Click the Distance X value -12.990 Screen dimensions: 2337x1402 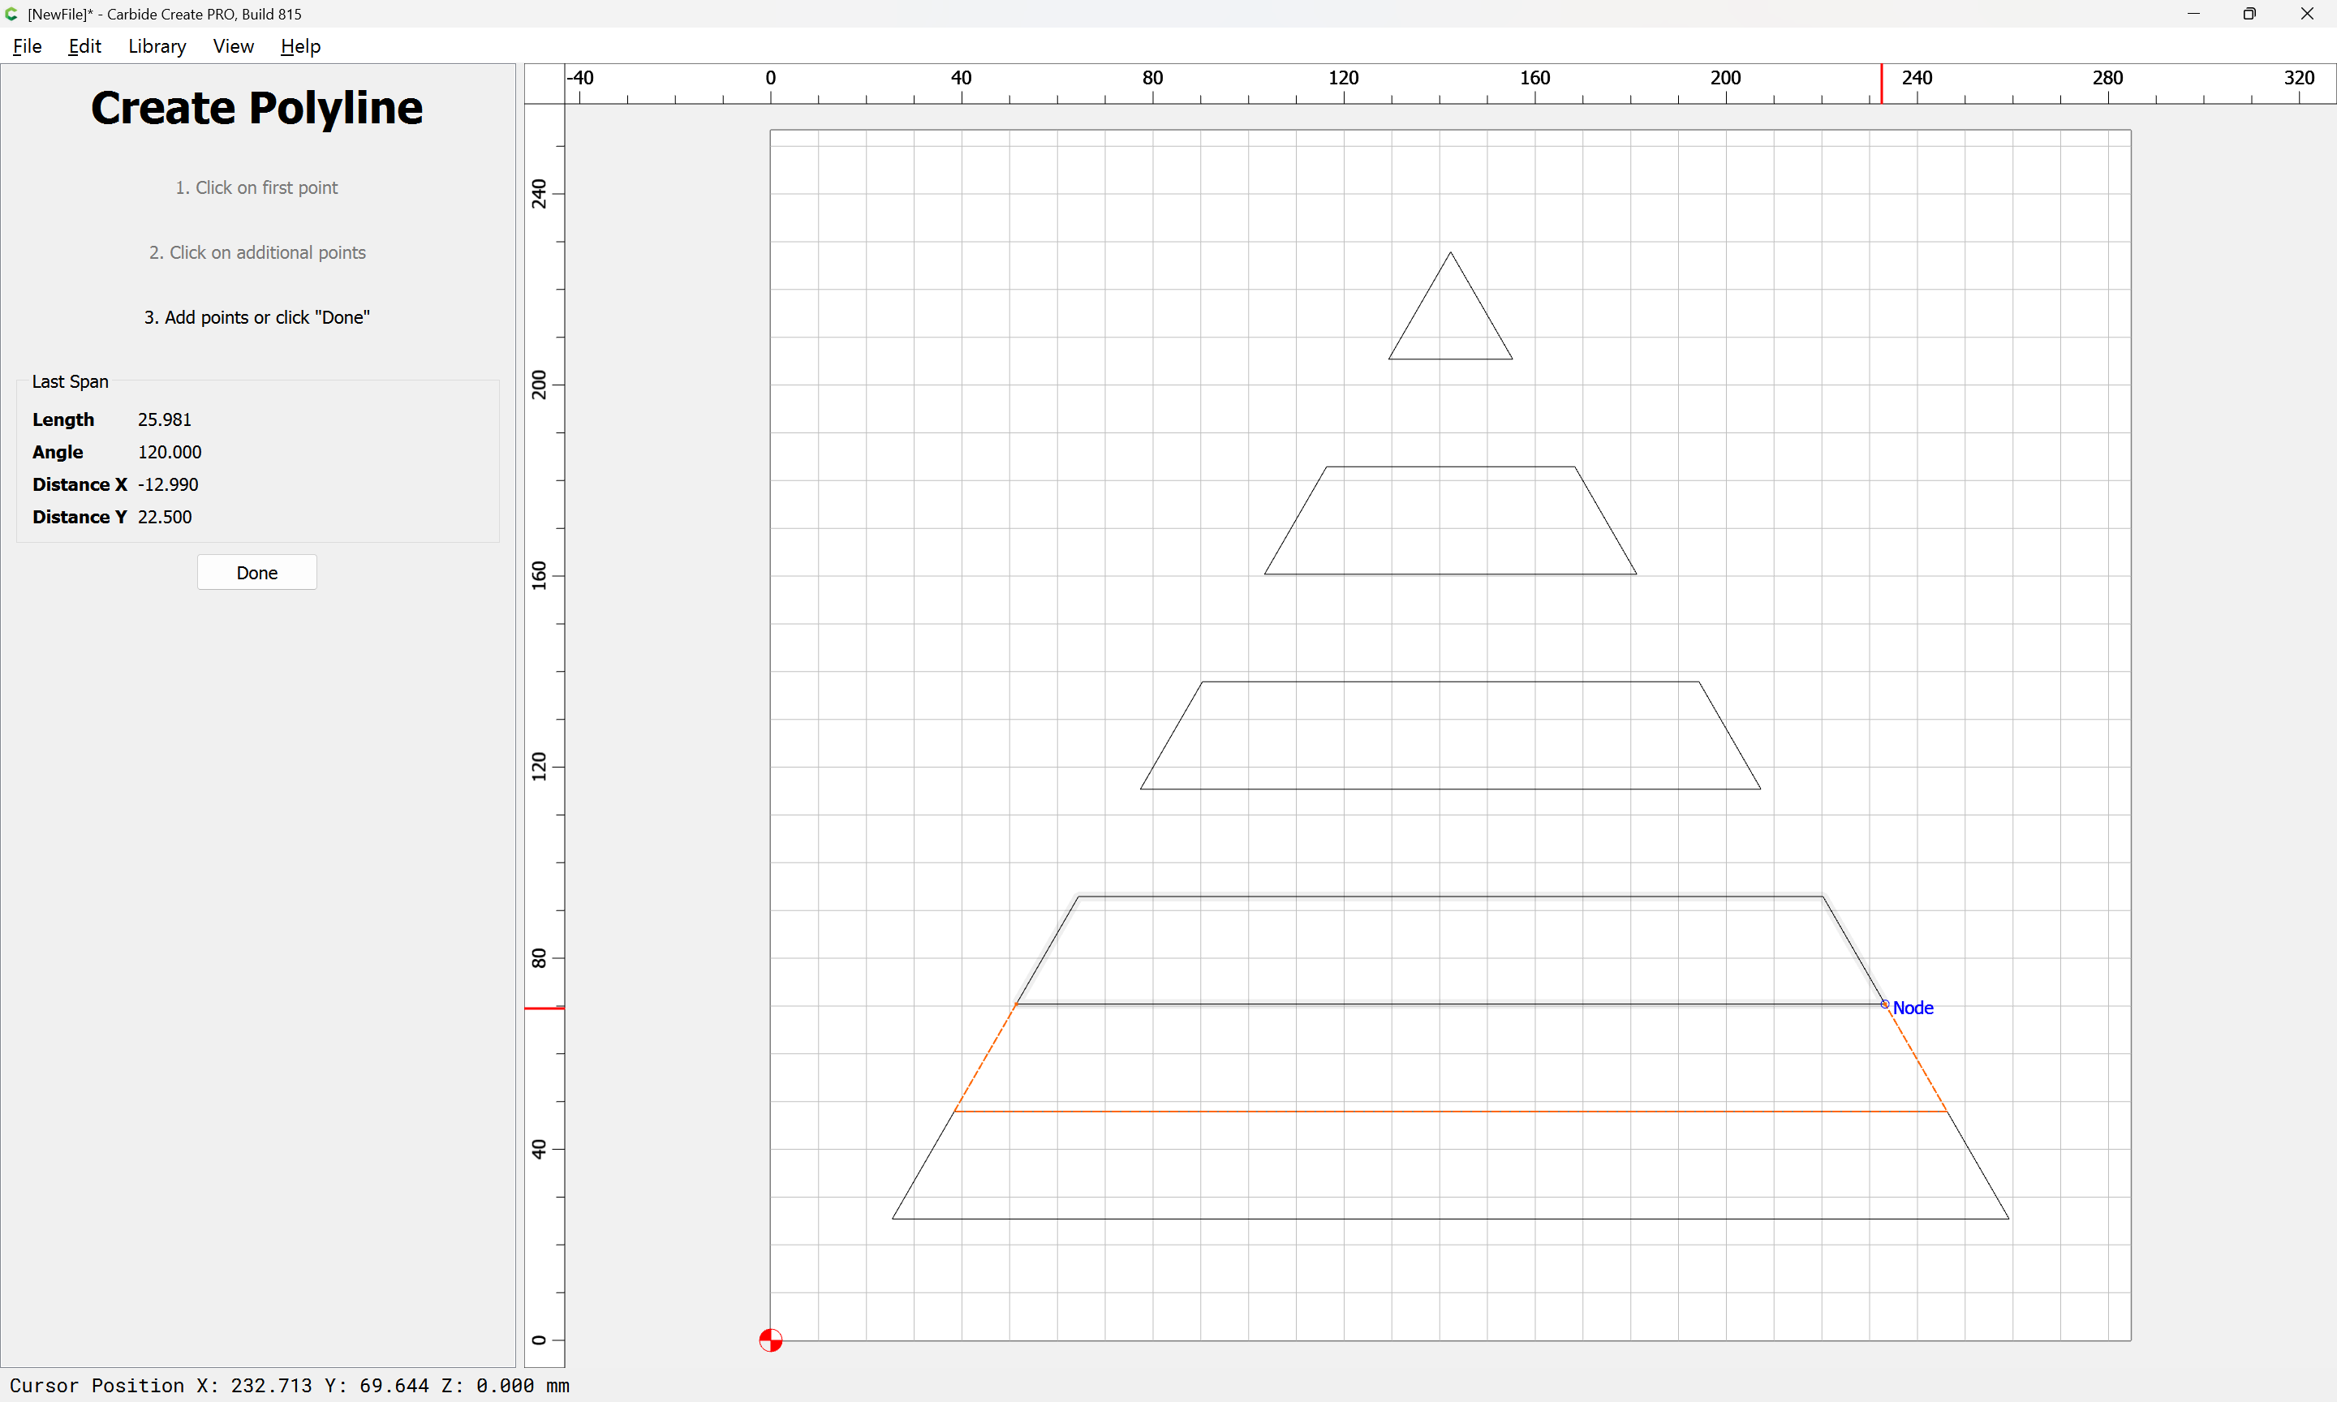click(x=168, y=484)
